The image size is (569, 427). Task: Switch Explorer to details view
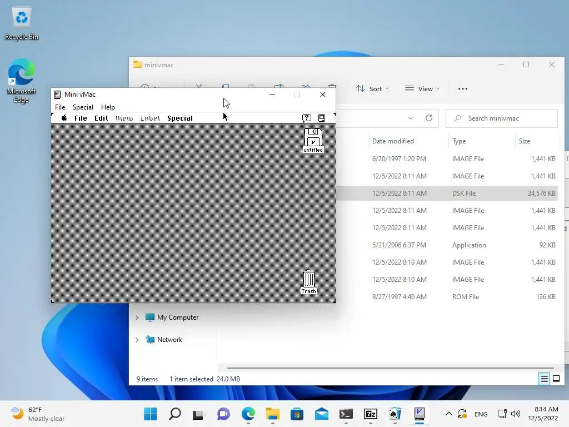tap(545, 379)
